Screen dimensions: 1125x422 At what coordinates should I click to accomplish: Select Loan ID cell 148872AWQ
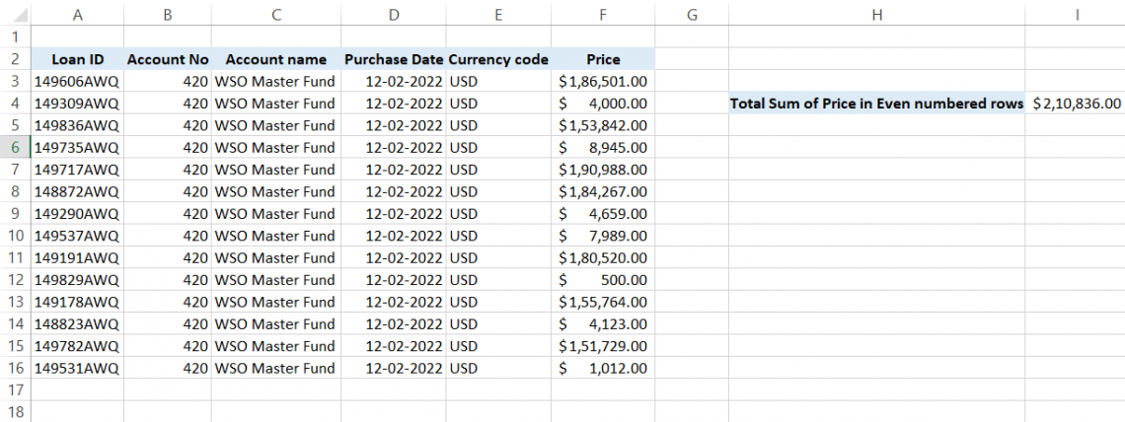(77, 191)
